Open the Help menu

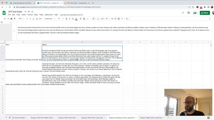click(56, 15)
